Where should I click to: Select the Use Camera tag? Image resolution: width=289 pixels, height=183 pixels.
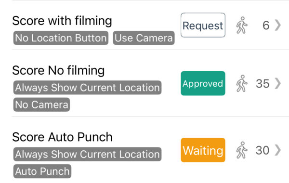point(144,38)
